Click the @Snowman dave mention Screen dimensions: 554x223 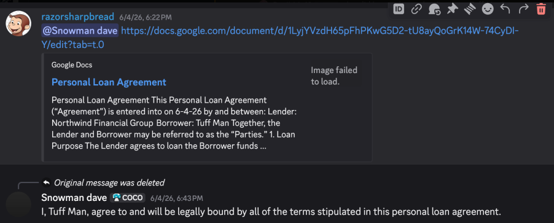80,31
